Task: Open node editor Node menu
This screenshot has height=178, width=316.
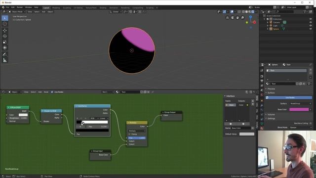Action: (46, 92)
